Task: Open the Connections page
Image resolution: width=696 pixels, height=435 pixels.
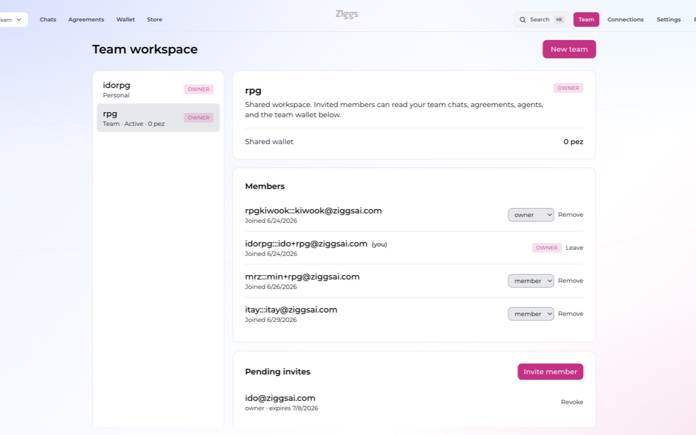Action: (x=625, y=20)
